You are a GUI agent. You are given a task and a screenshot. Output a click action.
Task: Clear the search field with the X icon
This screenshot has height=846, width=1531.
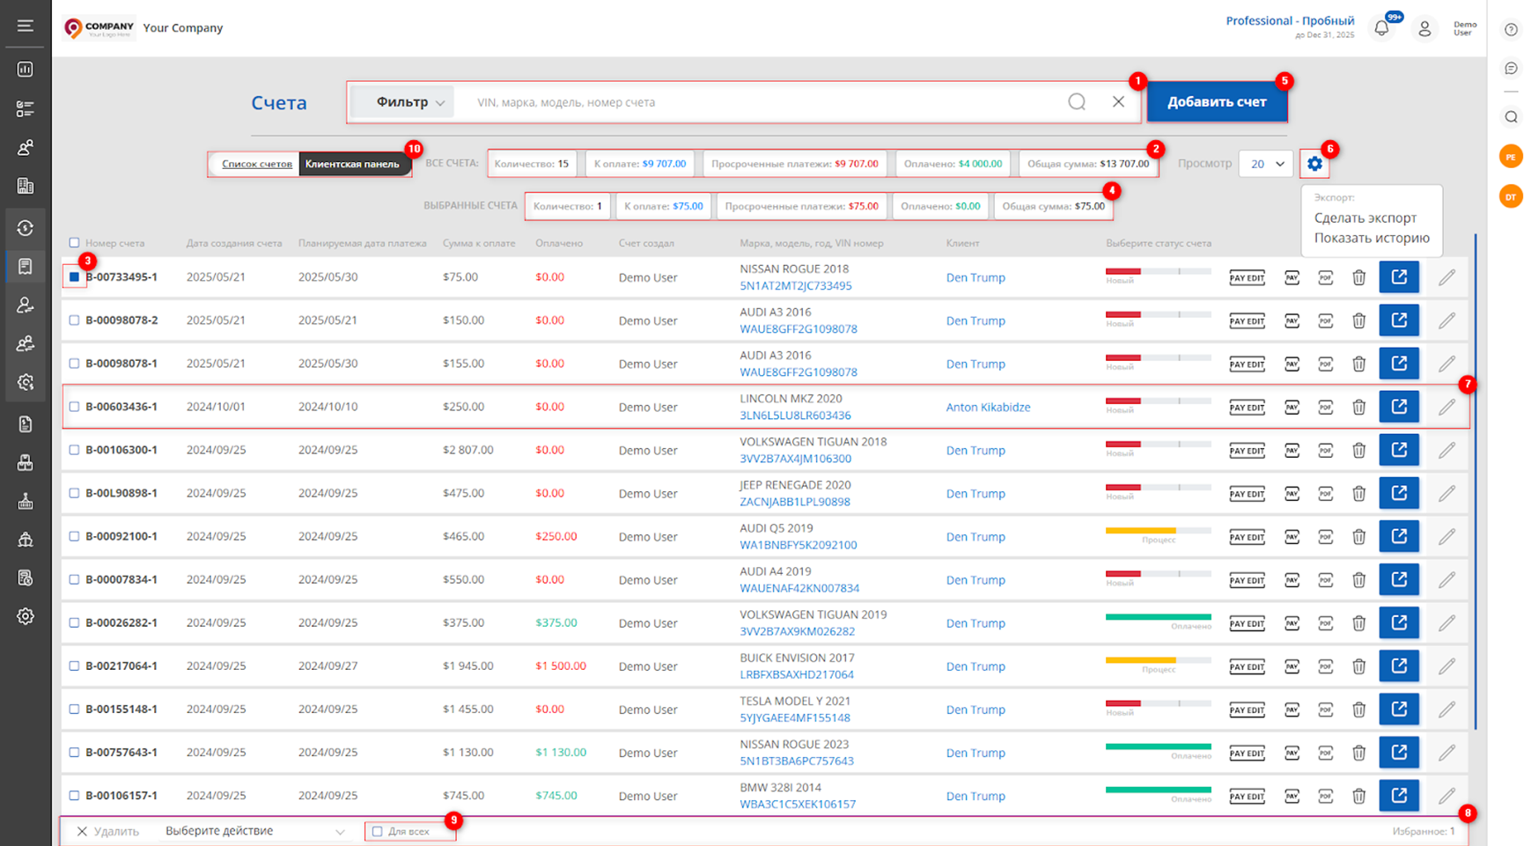pyautogui.click(x=1118, y=102)
